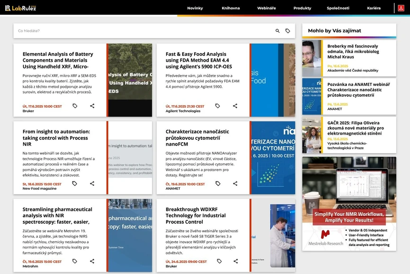Share the From insight to automation webinar
The height and width of the screenshot is (274, 410).
pos(92,183)
